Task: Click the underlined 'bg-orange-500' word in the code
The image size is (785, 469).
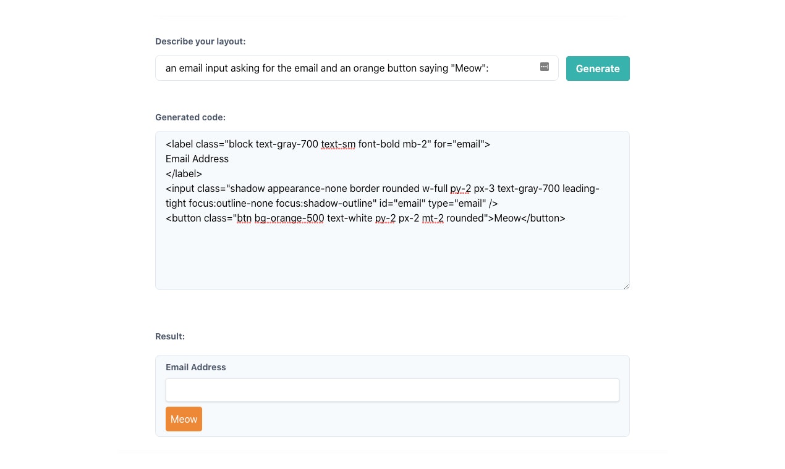Action: pyautogui.click(x=289, y=218)
